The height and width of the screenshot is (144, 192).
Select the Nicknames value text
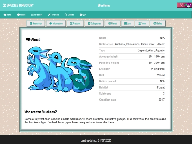tap(139, 44)
